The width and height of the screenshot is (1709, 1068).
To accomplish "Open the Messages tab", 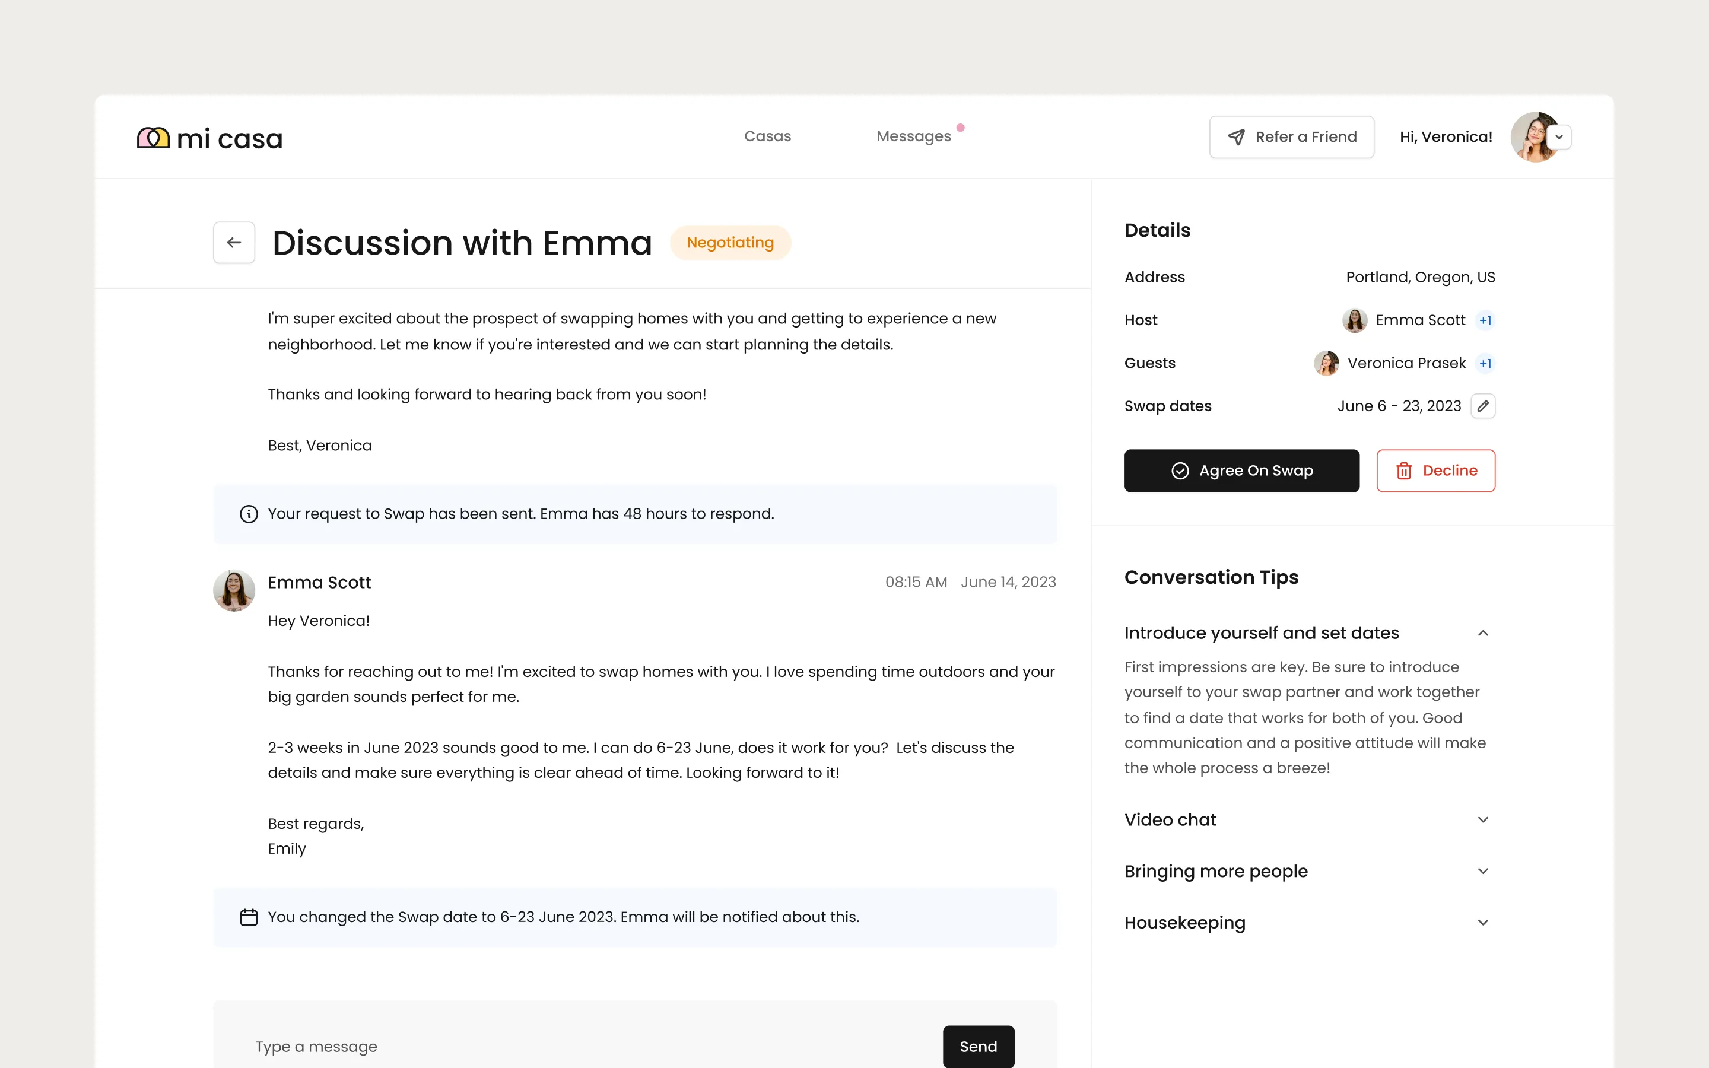I will [x=913, y=136].
